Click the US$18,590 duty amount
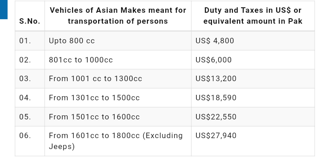This screenshot has width=326, height=165. tap(216, 98)
